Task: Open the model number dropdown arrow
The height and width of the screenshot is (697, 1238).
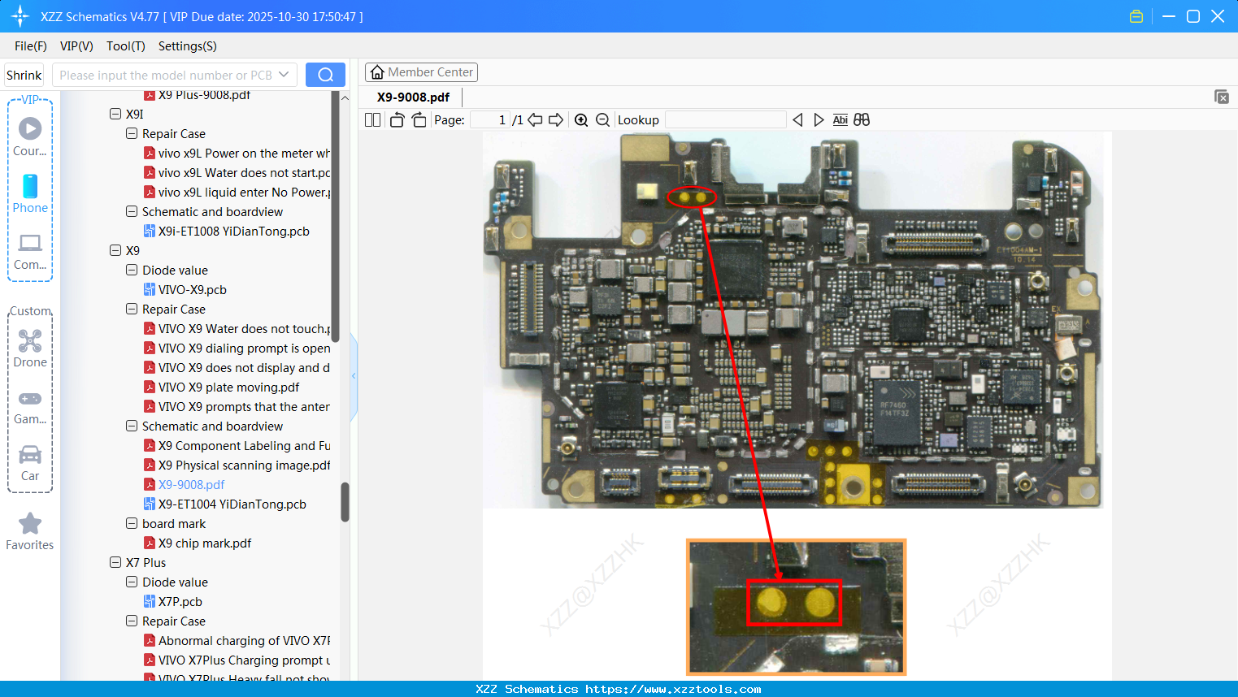Action: coord(284,75)
